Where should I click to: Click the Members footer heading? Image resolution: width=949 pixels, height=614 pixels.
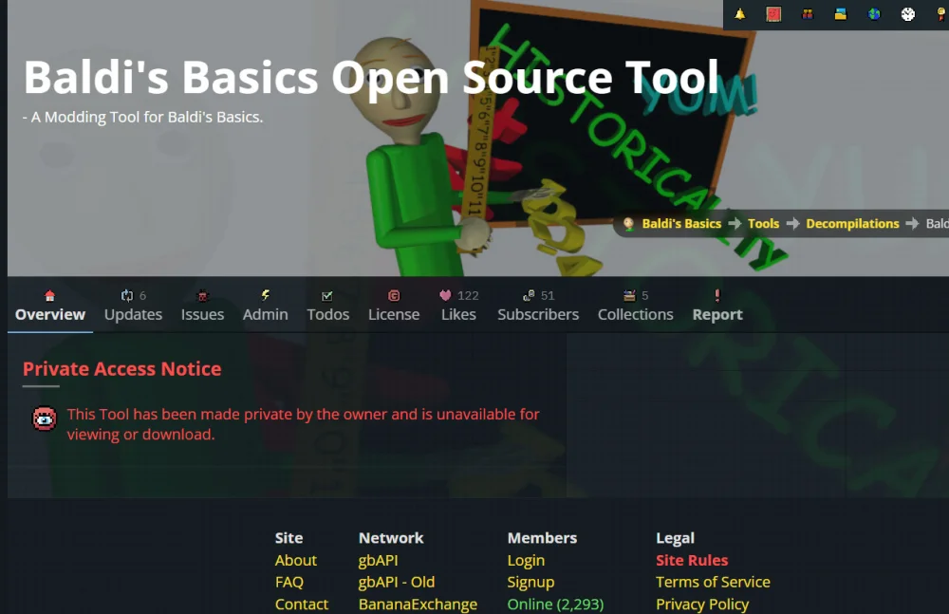click(x=542, y=538)
